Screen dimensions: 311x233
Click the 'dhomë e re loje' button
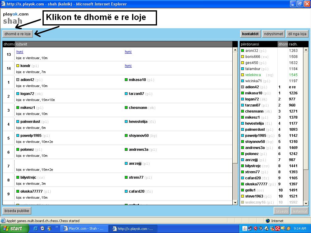17,34
